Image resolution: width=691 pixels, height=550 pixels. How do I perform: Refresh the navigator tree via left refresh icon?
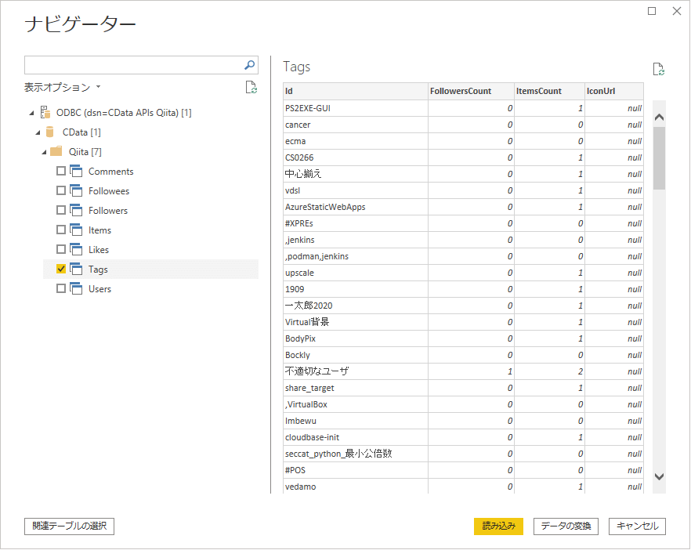click(251, 87)
